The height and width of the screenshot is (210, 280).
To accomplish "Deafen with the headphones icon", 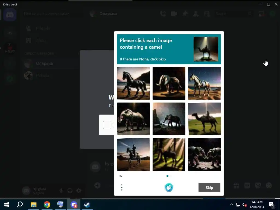I will click(x=70, y=191).
